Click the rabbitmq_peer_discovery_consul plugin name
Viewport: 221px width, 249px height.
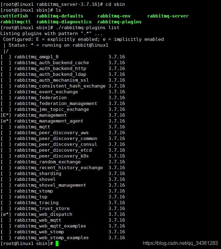pos(56,145)
